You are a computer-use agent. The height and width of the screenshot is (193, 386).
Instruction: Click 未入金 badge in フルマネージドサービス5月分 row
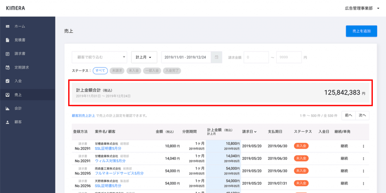click(301, 171)
